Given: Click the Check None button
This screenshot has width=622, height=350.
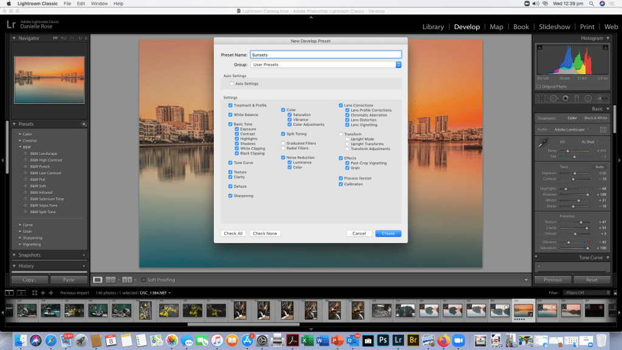Looking at the screenshot, I should pos(265,233).
